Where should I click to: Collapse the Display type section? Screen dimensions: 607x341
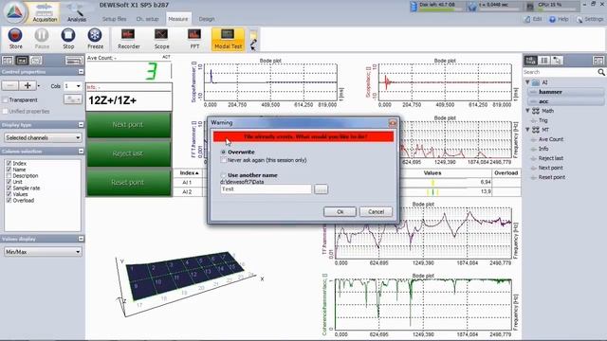(x=81, y=124)
